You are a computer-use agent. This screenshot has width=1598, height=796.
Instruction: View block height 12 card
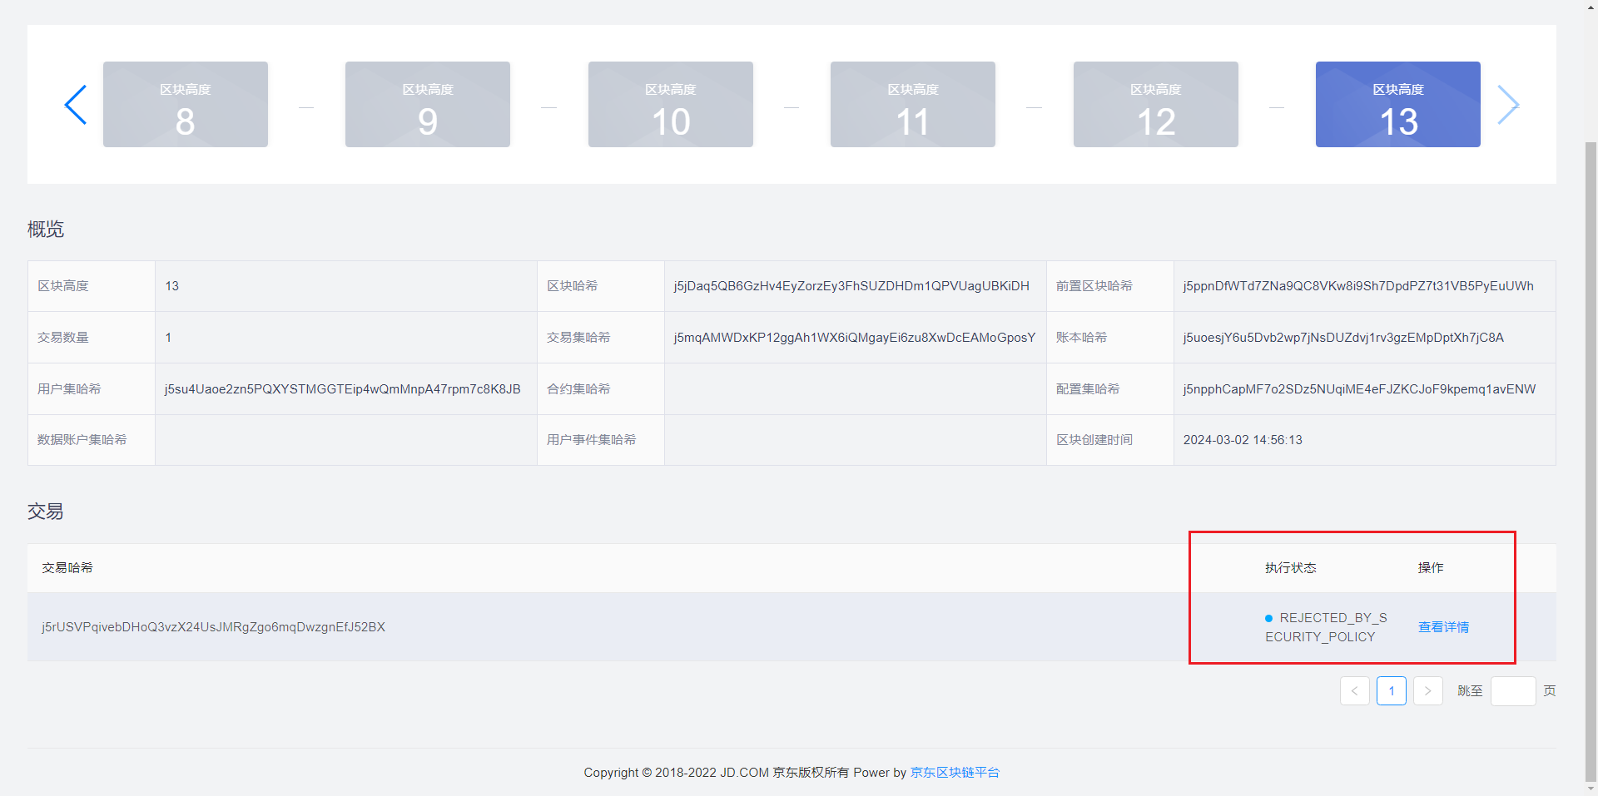(1156, 104)
